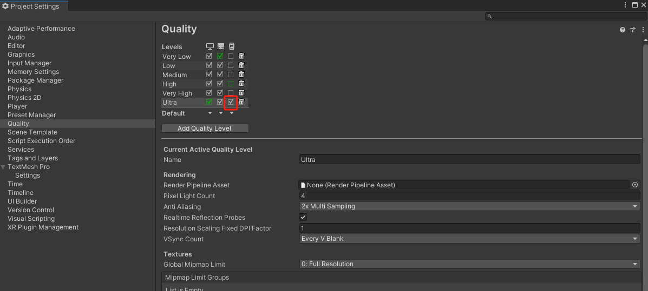Open Physics 2D settings category

24,98
